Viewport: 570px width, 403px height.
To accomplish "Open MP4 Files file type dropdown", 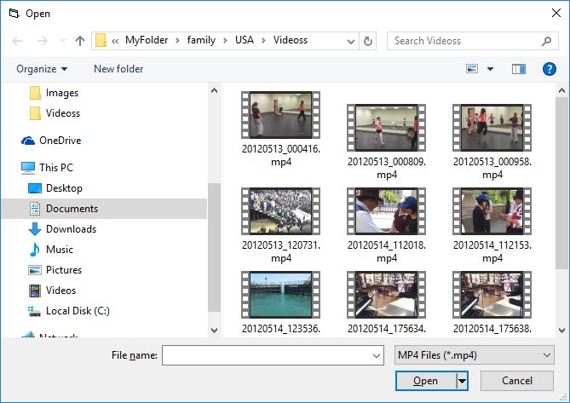I will point(475,355).
